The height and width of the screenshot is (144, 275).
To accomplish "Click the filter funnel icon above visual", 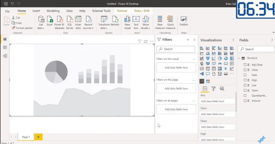I will click(x=140, y=41).
